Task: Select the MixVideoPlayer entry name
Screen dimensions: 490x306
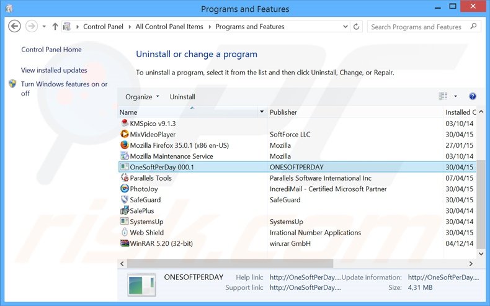Action: (x=153, y=135)
